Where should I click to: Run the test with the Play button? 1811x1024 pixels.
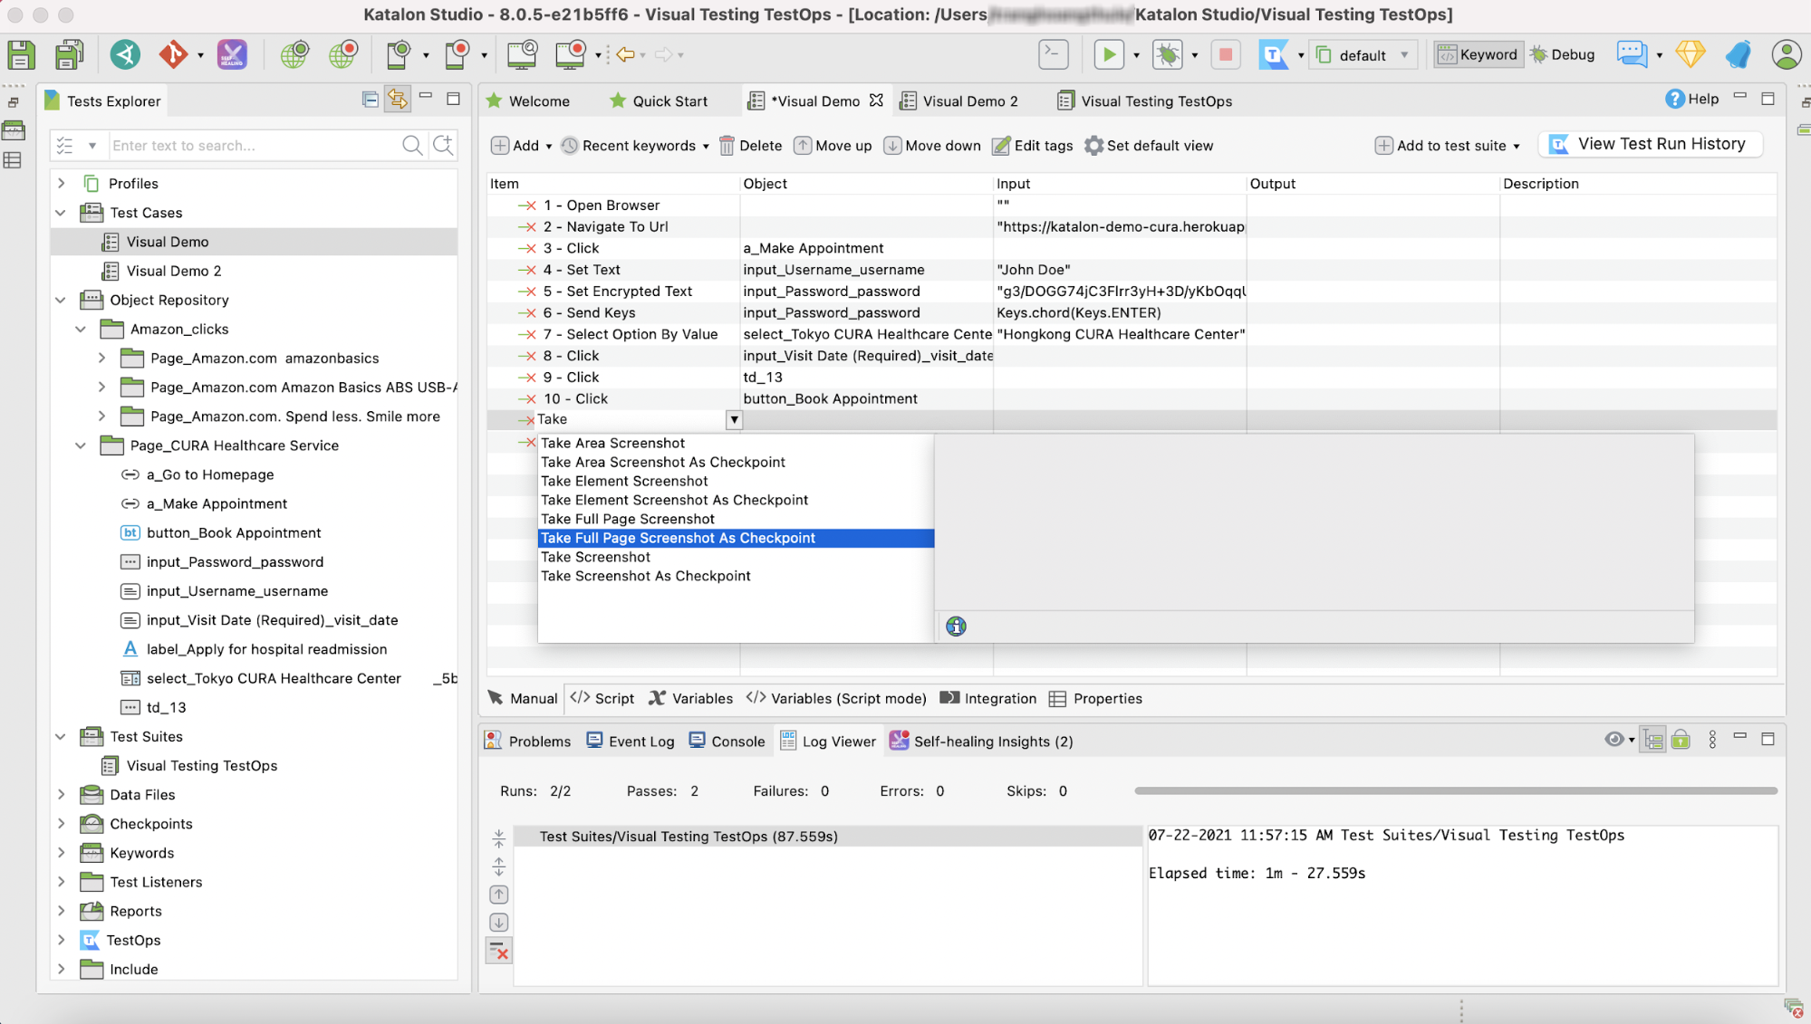click(x=1108, y=54)
